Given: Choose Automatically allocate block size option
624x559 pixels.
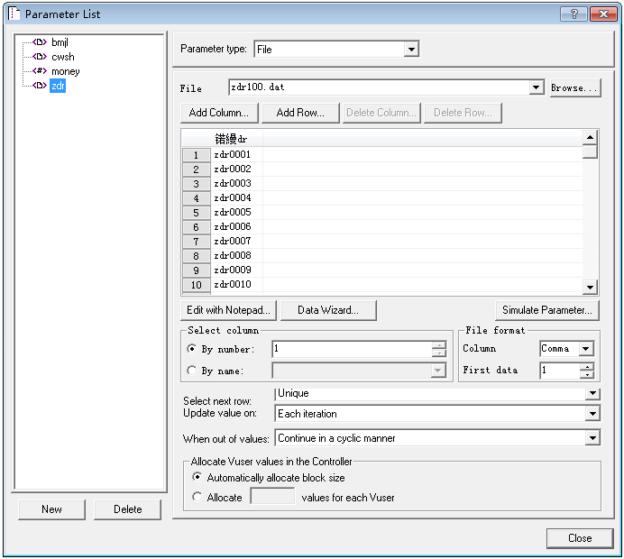Looking at the screenshot, I should pos(197,478).
